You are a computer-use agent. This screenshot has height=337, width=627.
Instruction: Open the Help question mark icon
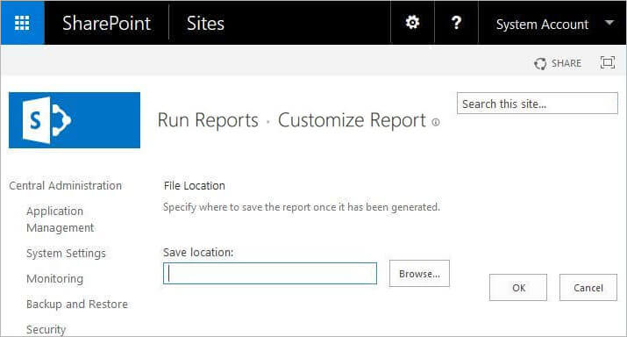(456, 23)
